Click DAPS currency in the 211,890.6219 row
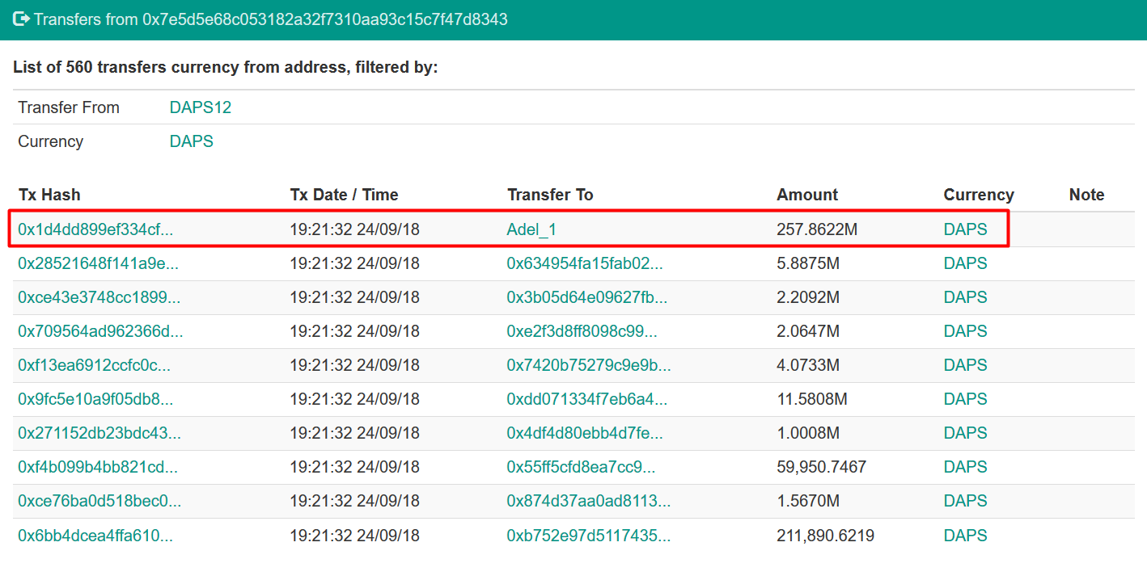The width and height of the screenshot is (1147, 576). 966,536
